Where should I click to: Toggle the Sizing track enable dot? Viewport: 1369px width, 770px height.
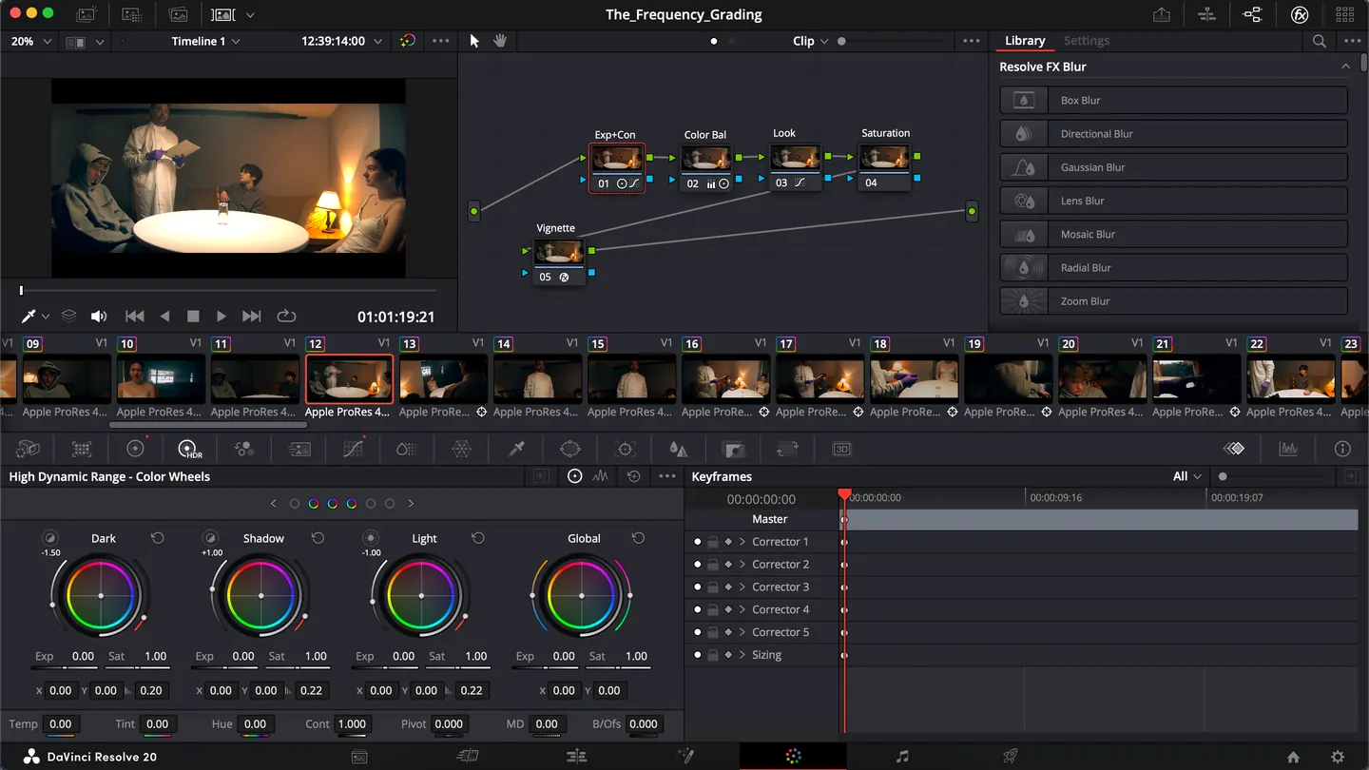point(697,655)
